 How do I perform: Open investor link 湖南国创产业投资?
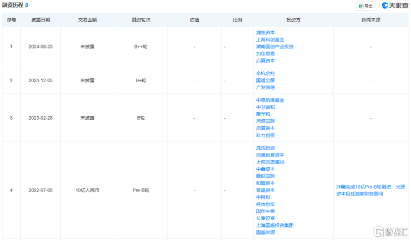274,47
